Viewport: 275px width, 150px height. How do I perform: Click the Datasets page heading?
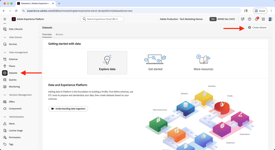click(47, 27)
